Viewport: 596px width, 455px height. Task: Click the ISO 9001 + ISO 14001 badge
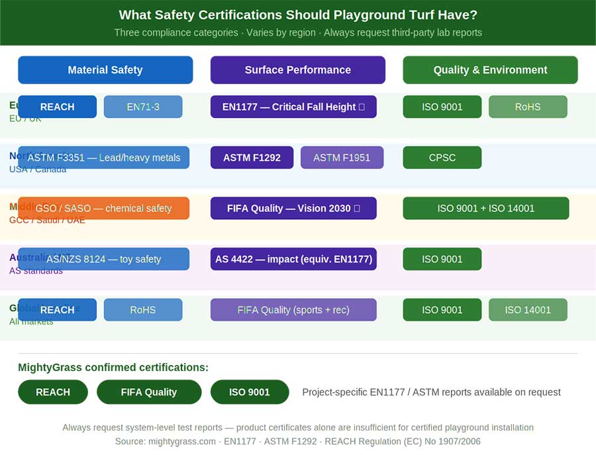coord(485,208)
